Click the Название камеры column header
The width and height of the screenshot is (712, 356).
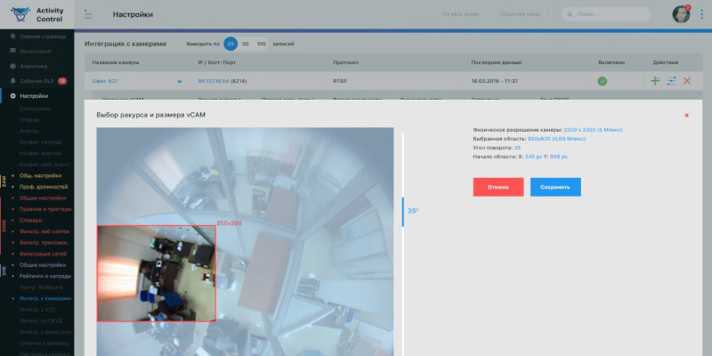coord(116,62)
